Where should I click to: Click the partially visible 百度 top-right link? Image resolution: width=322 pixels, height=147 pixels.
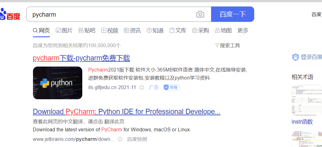tap(317, 14)
